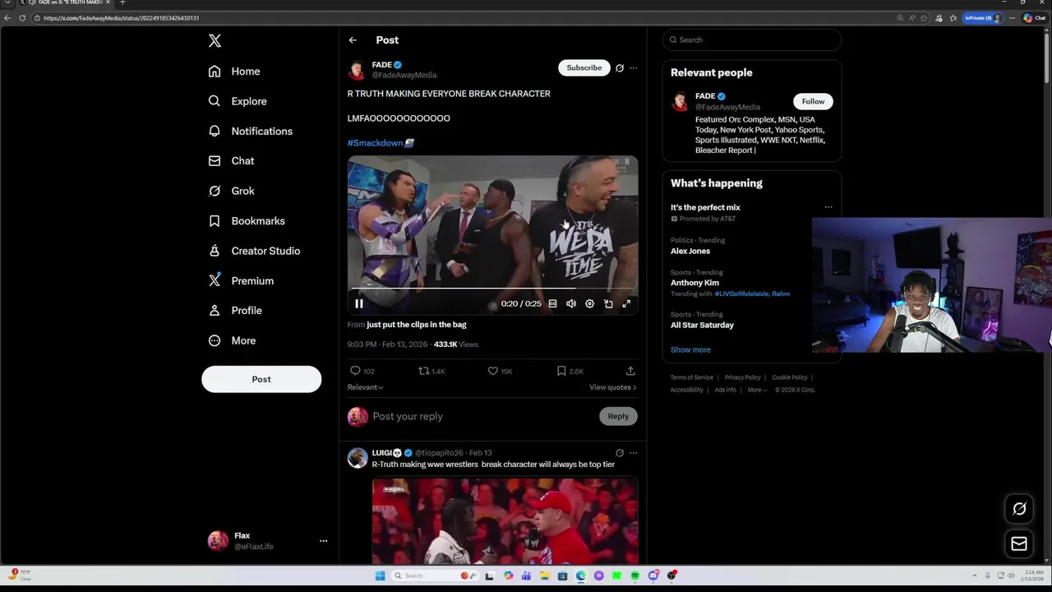
Task: Open video playback settings gear
Action: (x=589, y=304)
